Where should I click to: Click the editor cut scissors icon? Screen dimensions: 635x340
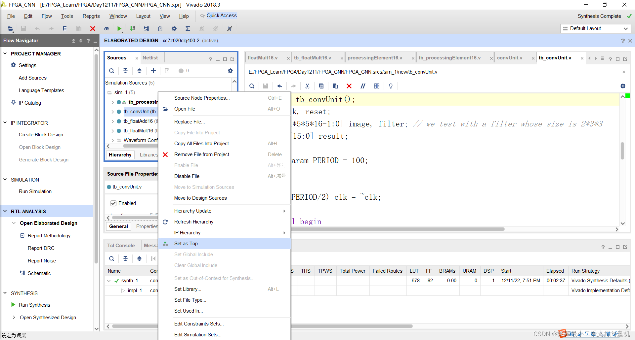[307, 86]
